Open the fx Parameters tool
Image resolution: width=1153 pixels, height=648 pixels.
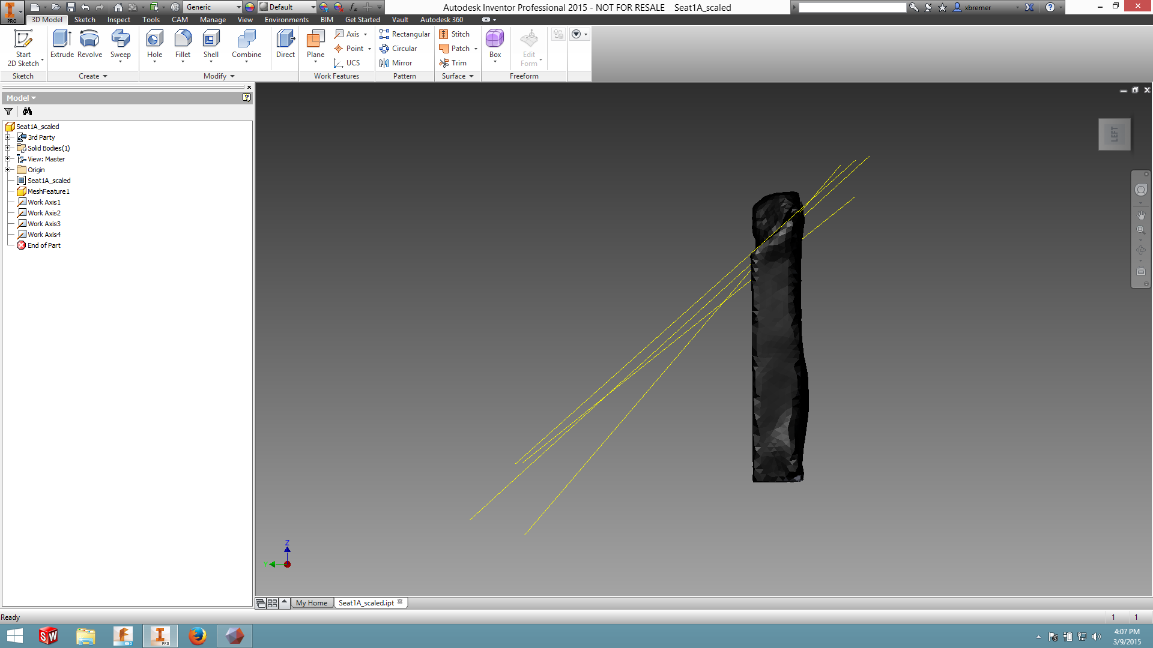(x=353, y=7)
